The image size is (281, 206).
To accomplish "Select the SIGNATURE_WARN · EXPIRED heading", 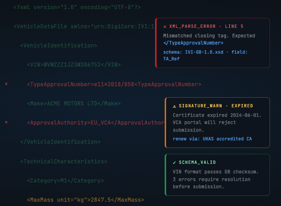I will pyautogui.click(x=216, y=106).
